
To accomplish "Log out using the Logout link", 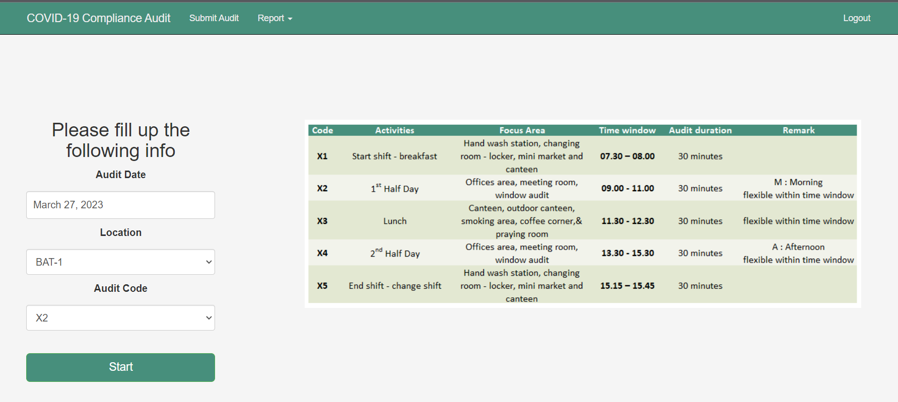I will tap(856, 18).
